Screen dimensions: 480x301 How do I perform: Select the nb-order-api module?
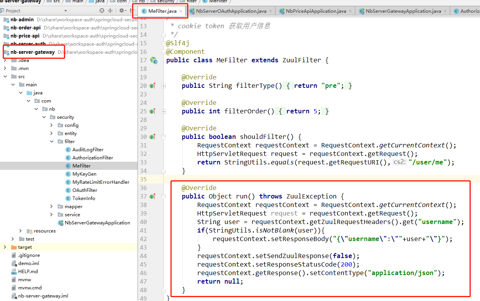[x=25, y=28]
